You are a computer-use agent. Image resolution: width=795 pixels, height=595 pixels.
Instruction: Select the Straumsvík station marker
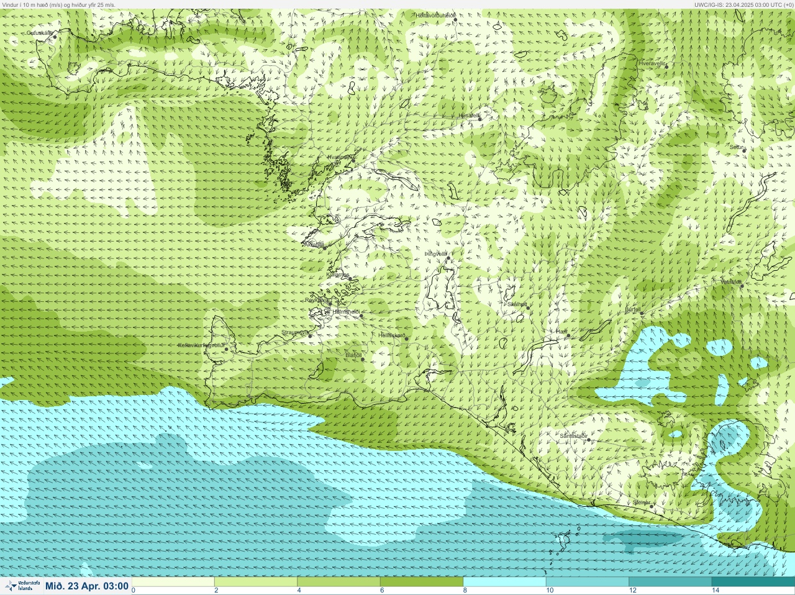(x=310, y=335)
